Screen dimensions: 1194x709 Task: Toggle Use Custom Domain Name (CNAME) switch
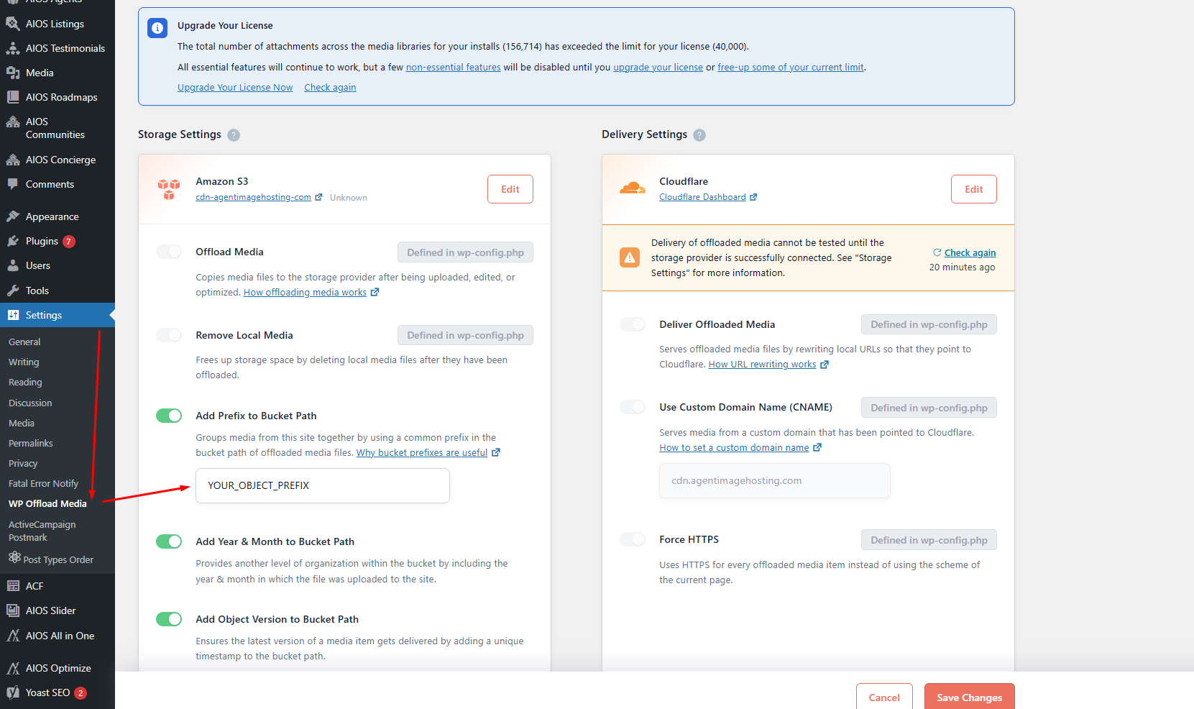tap(633, 407)
